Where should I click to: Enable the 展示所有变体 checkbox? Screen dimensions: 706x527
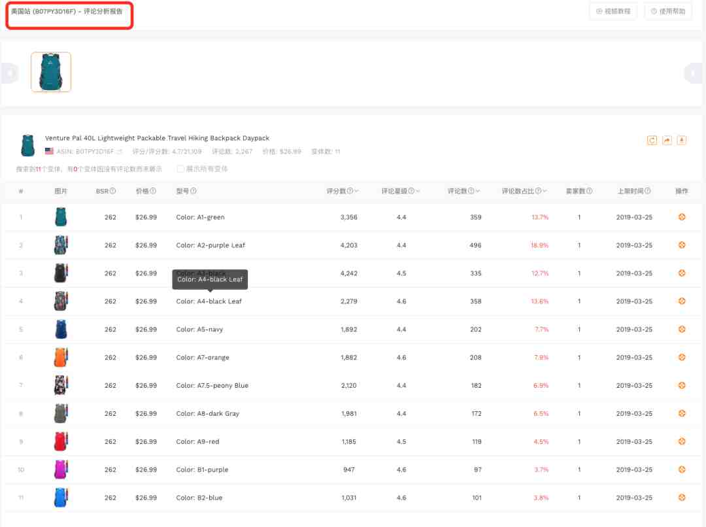coord(180,169)
